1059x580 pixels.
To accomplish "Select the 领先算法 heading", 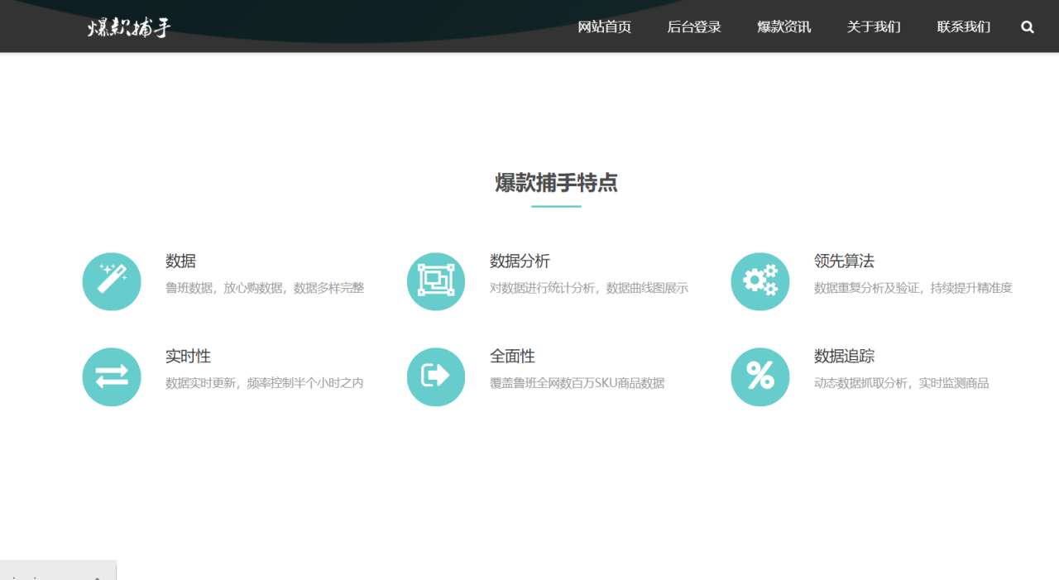I will pyautogui.click(x=843, y=261).
